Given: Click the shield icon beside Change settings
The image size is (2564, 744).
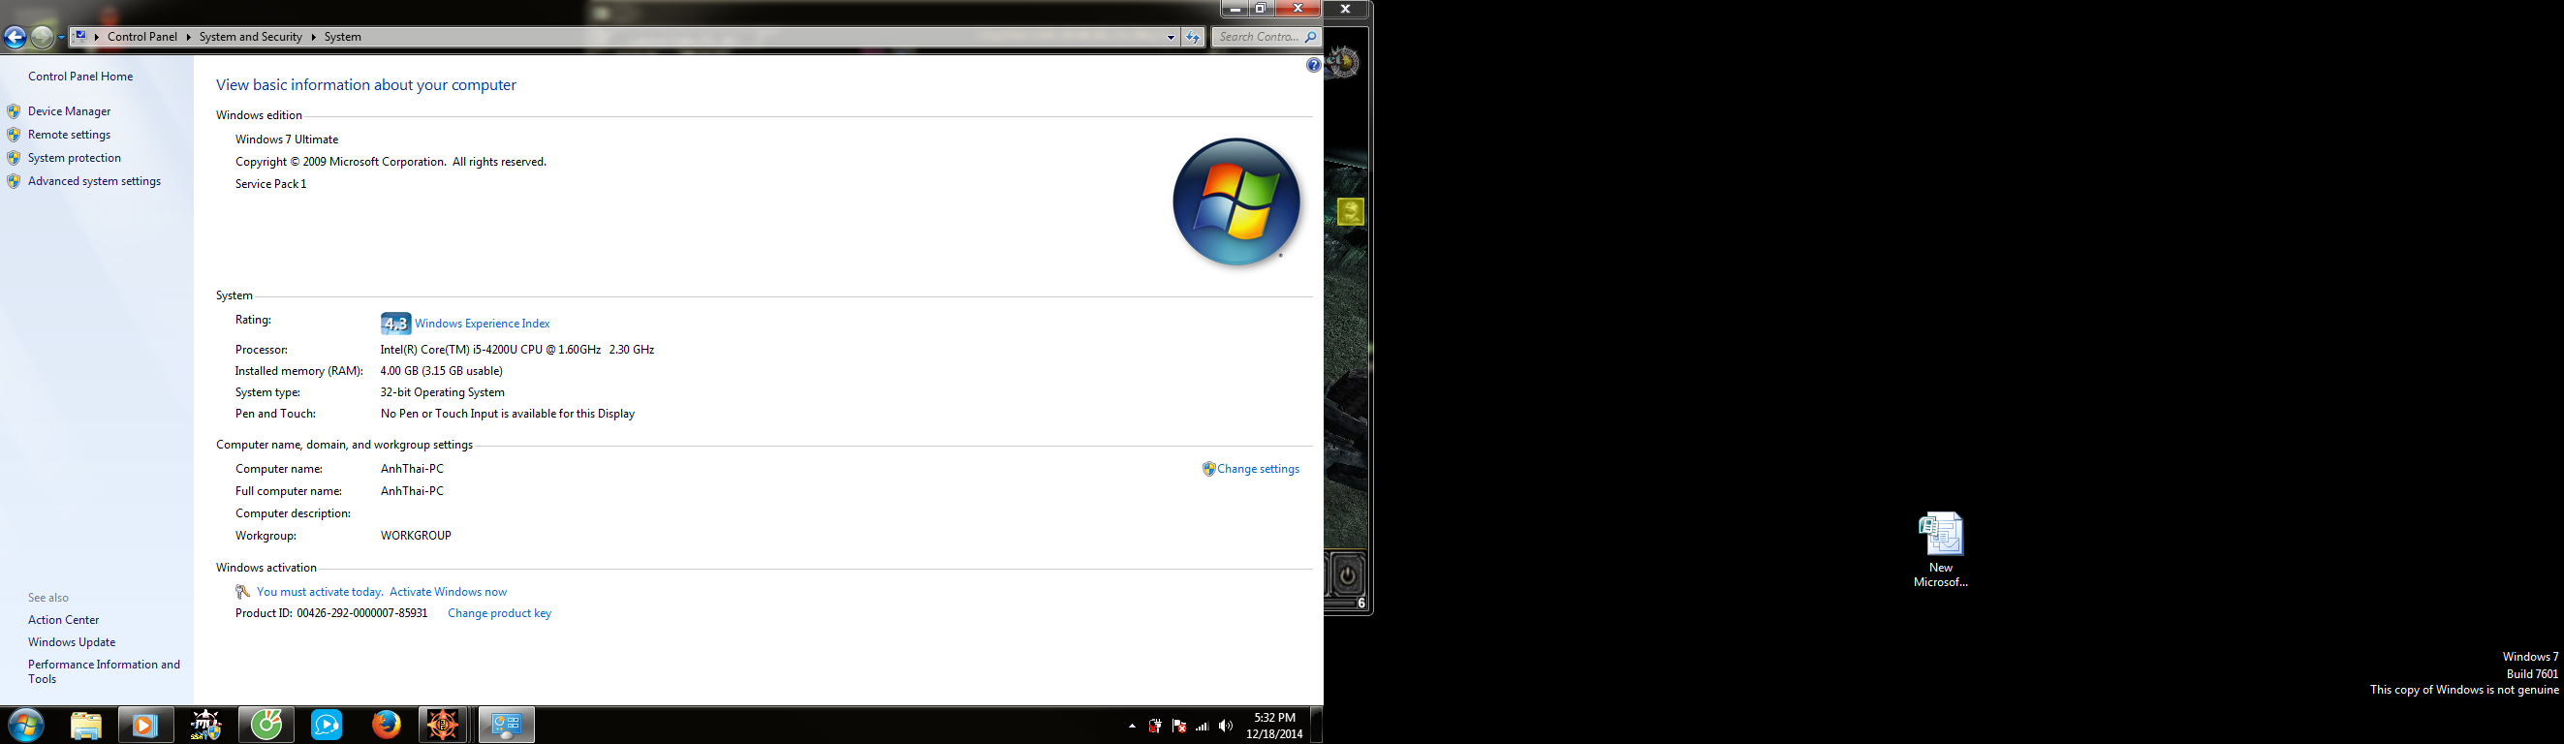Looking at the screenshot, I should [x=1208, y=469].
